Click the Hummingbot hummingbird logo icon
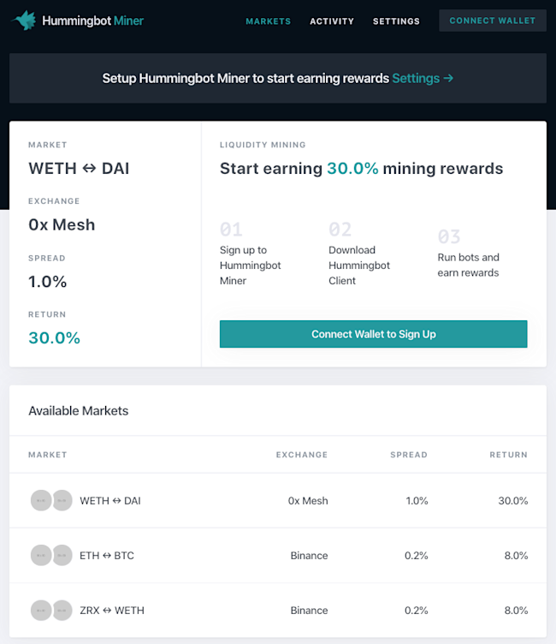 (24, 21)
